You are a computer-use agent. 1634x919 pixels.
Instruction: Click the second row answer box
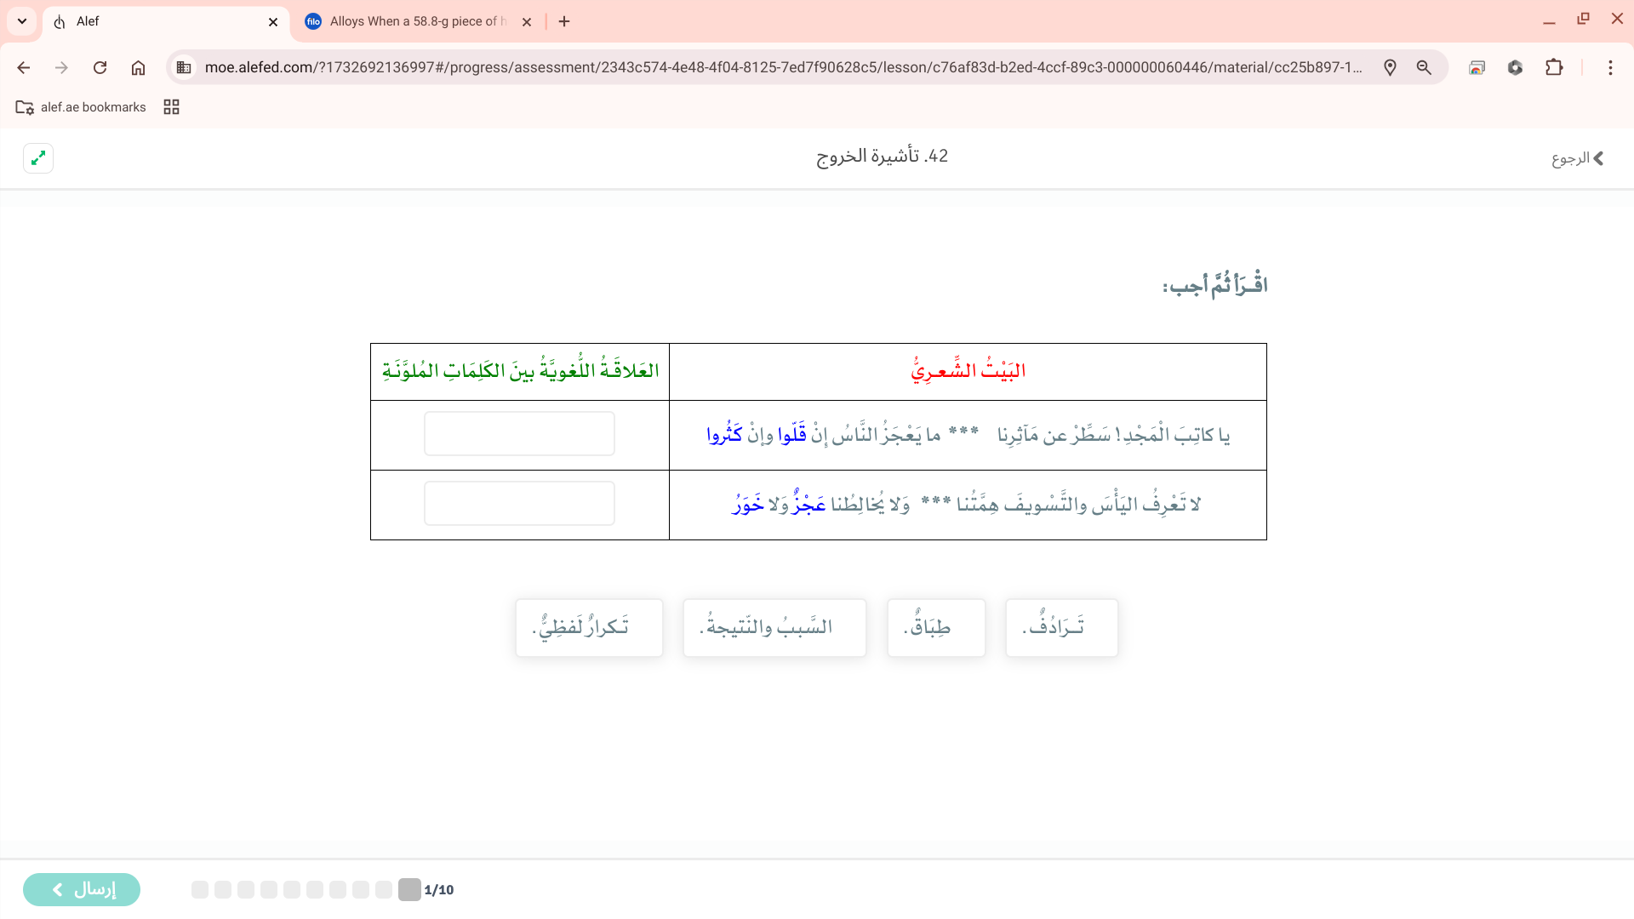(x=519, y=504)
